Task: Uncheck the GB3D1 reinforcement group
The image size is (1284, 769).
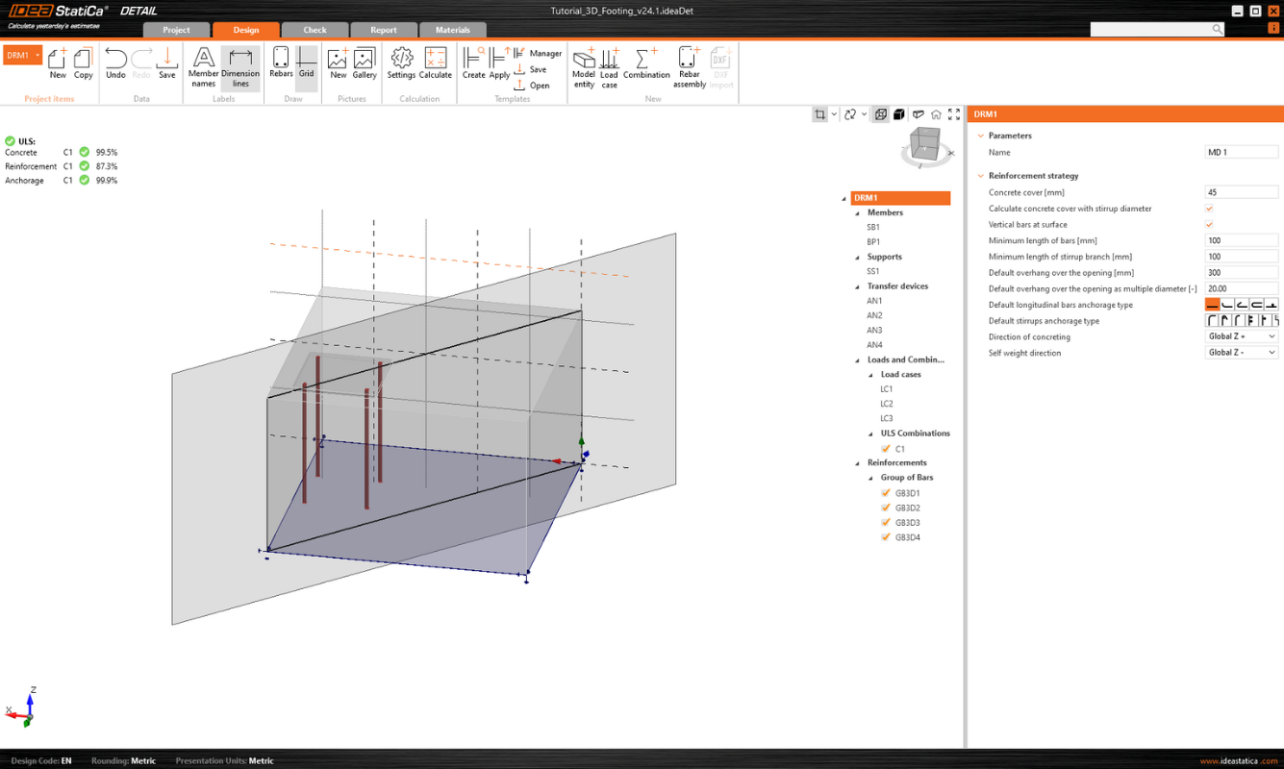Action: (886, 493)
